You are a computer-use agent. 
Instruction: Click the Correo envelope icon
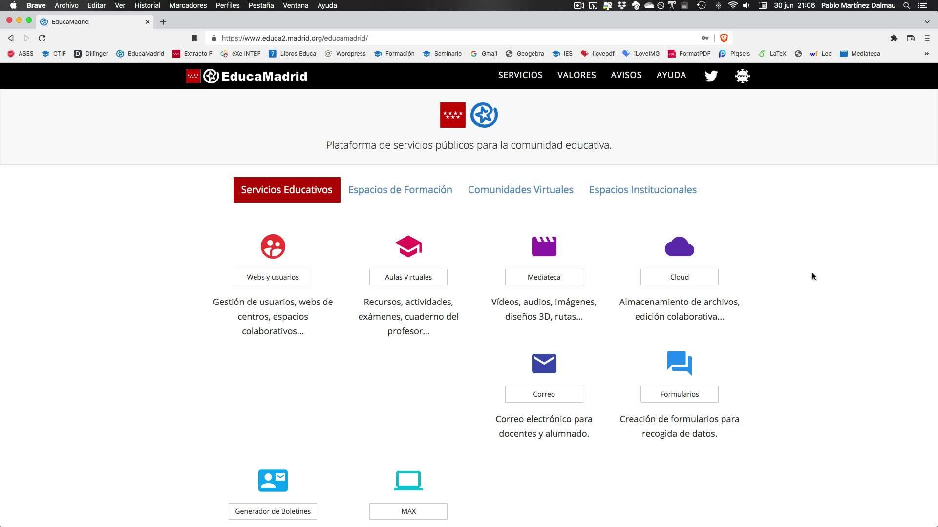click(544, 364)
